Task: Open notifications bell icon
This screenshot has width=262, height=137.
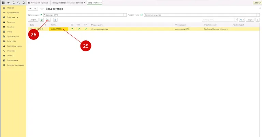Action: coord(24,3)
